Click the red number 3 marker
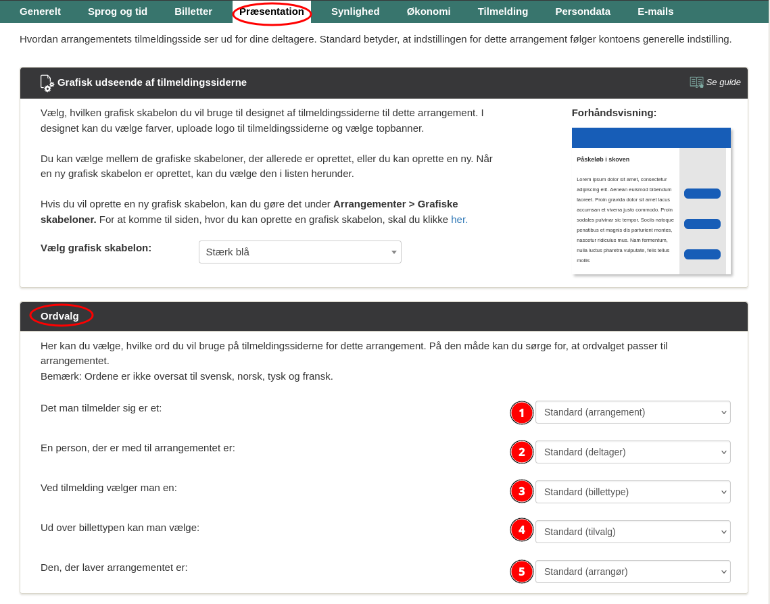The width and height of the screenshot is (770, 604). 521,492
